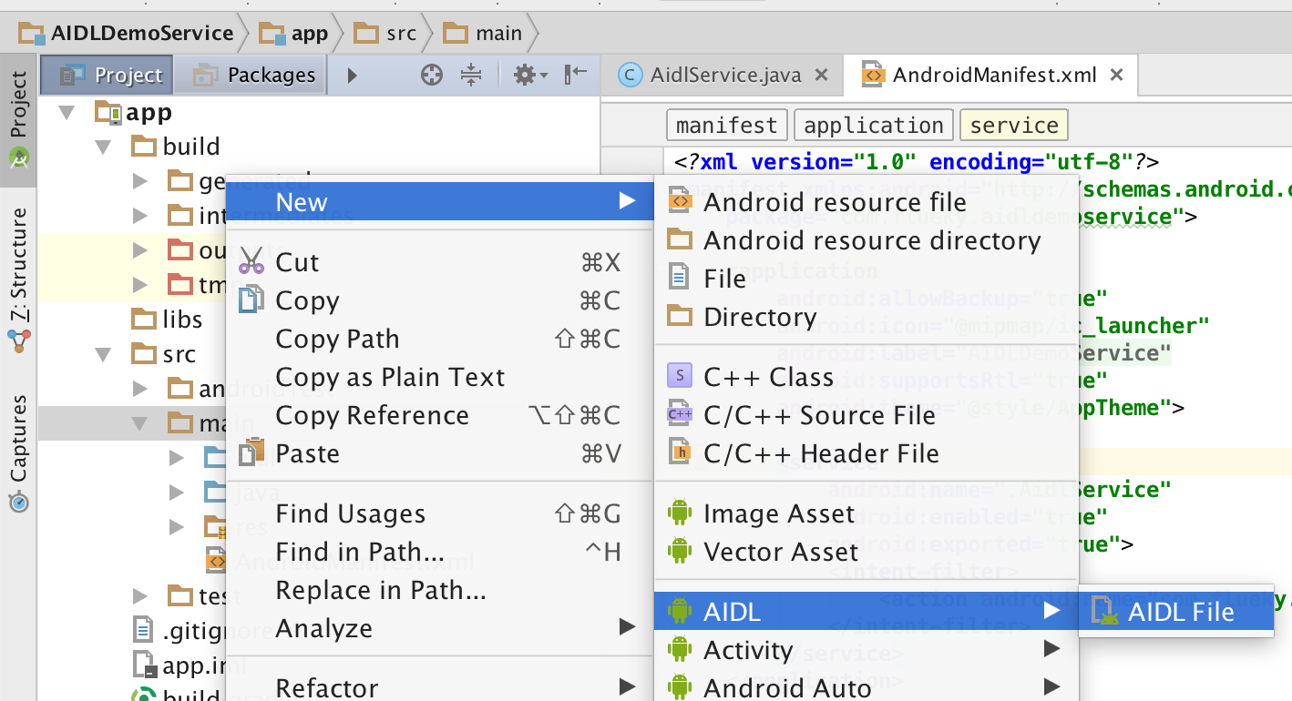Click the collapse all icon in Project panel
The width and height of the screenshot is (1292, 701).
click(470, 75)
